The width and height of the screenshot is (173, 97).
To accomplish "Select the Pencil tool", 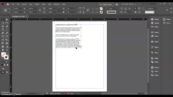I will tap(7, 33).
